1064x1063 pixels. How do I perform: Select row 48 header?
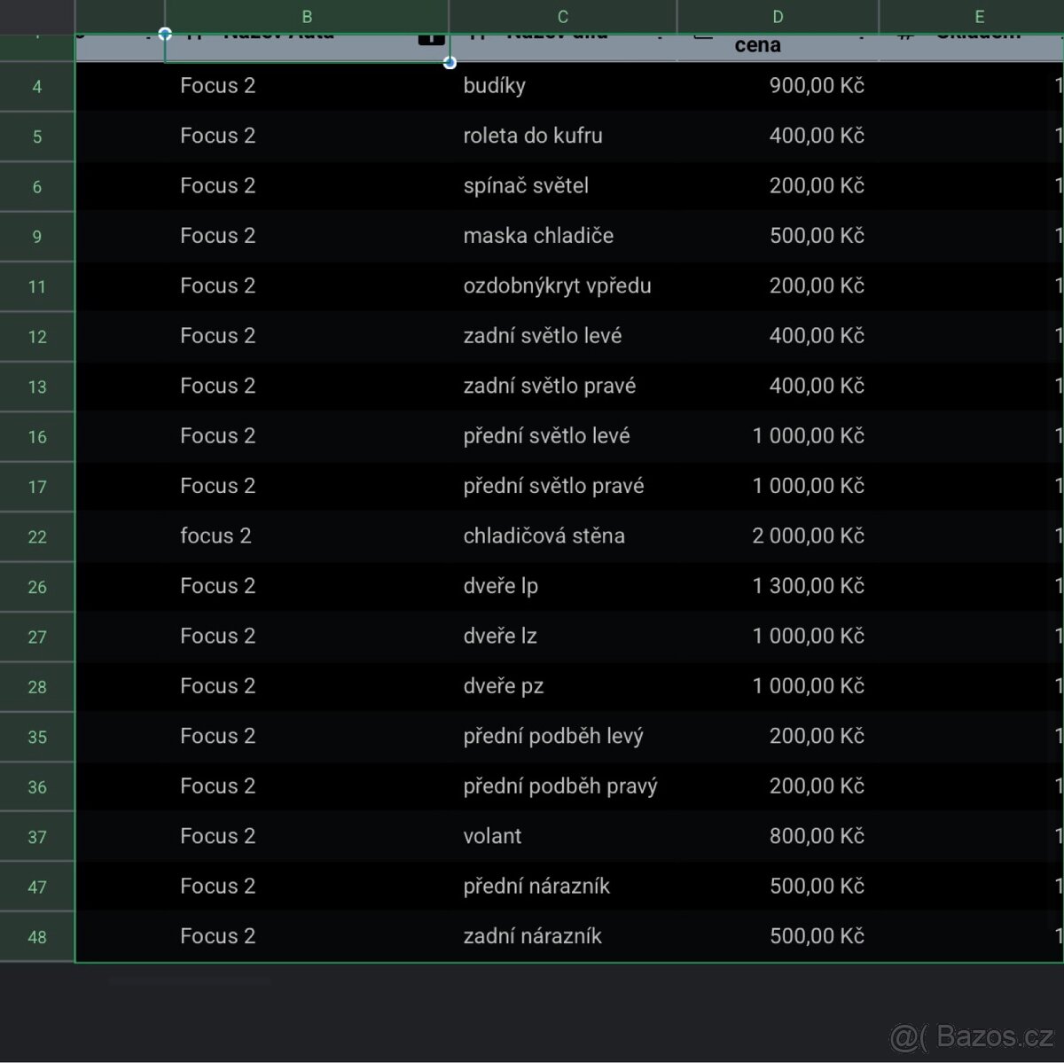tap(37, 937)
